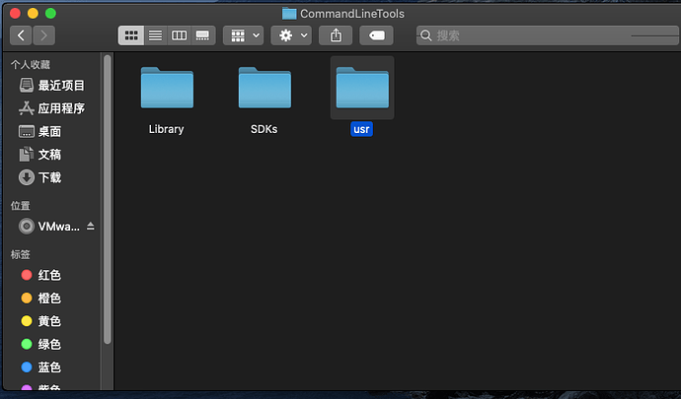Click the 个人收藏 section header

pos(31,65)
